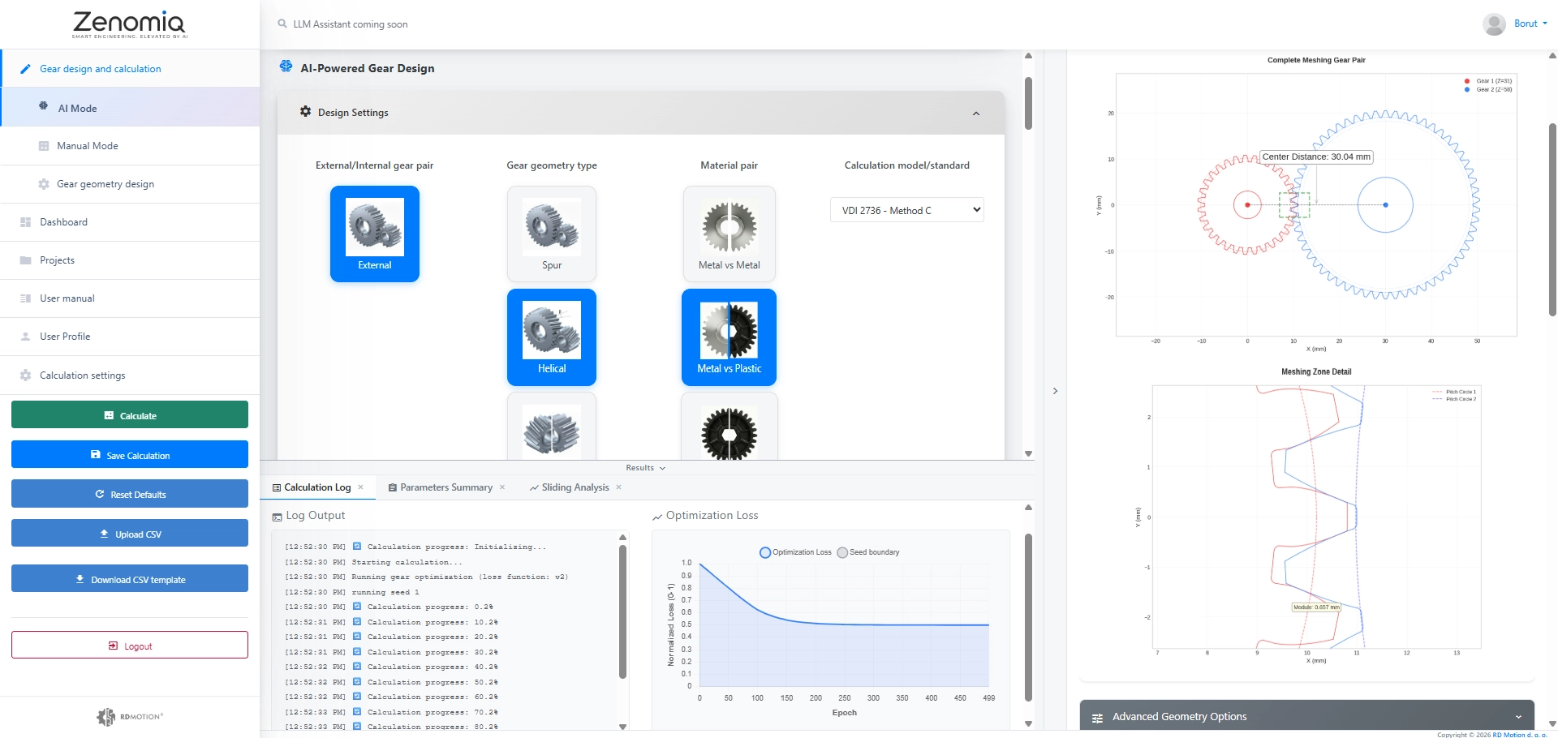Click the Design Settings gear icon
This screenshot has width=1558, height=738.
305,112
